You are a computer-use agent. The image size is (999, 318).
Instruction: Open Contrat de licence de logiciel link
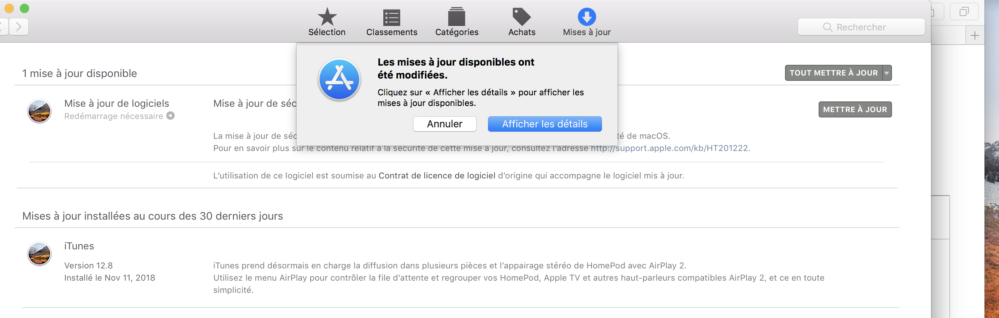pyautogui.click(x=437, y=176)
